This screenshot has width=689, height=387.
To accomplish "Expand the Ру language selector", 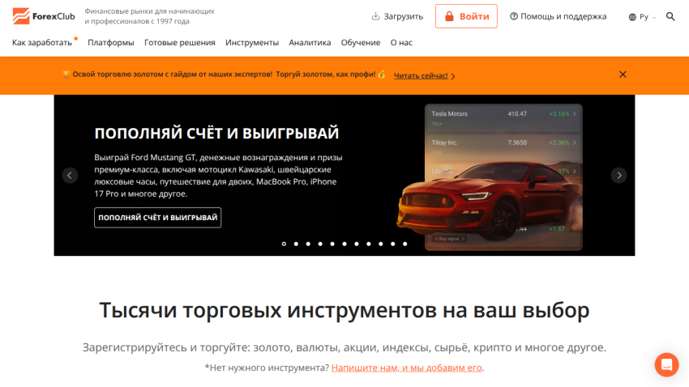I will (x=643, y=17).
